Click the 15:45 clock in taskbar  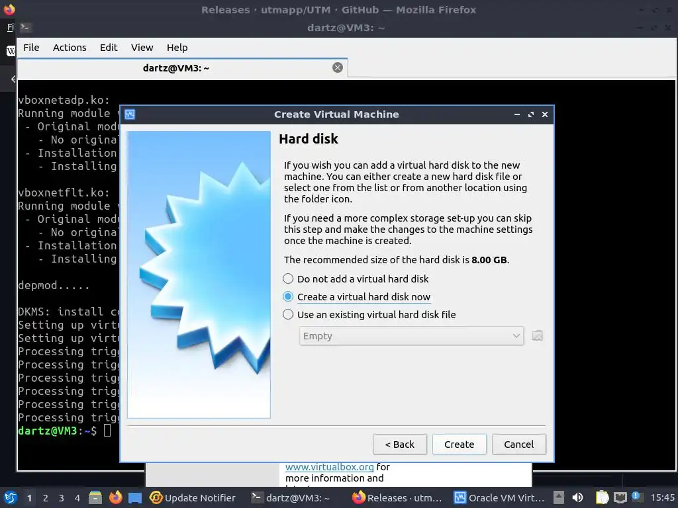click(662, 497)
